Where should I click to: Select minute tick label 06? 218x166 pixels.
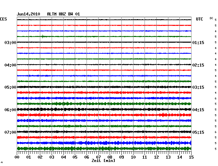pos(87,157)
